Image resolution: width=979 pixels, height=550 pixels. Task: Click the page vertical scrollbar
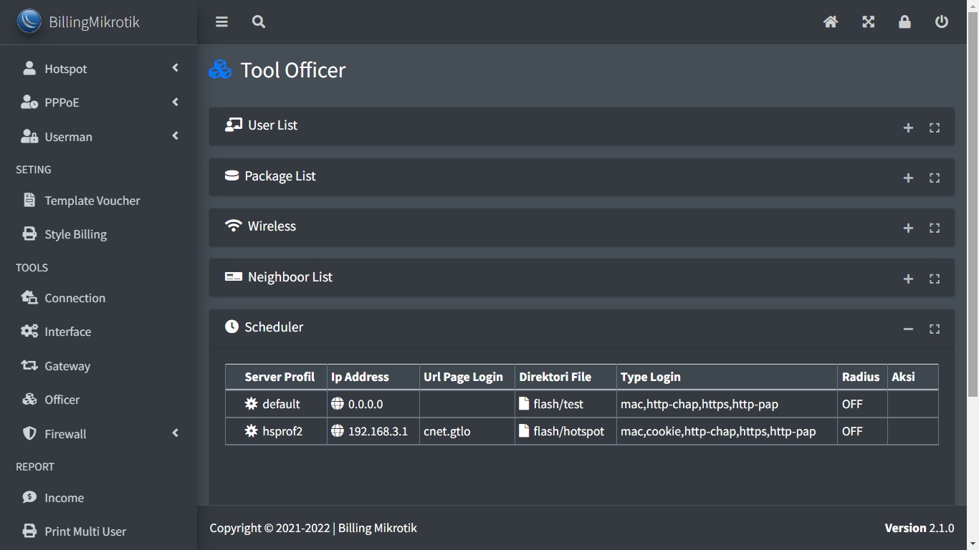click(973, 215)
